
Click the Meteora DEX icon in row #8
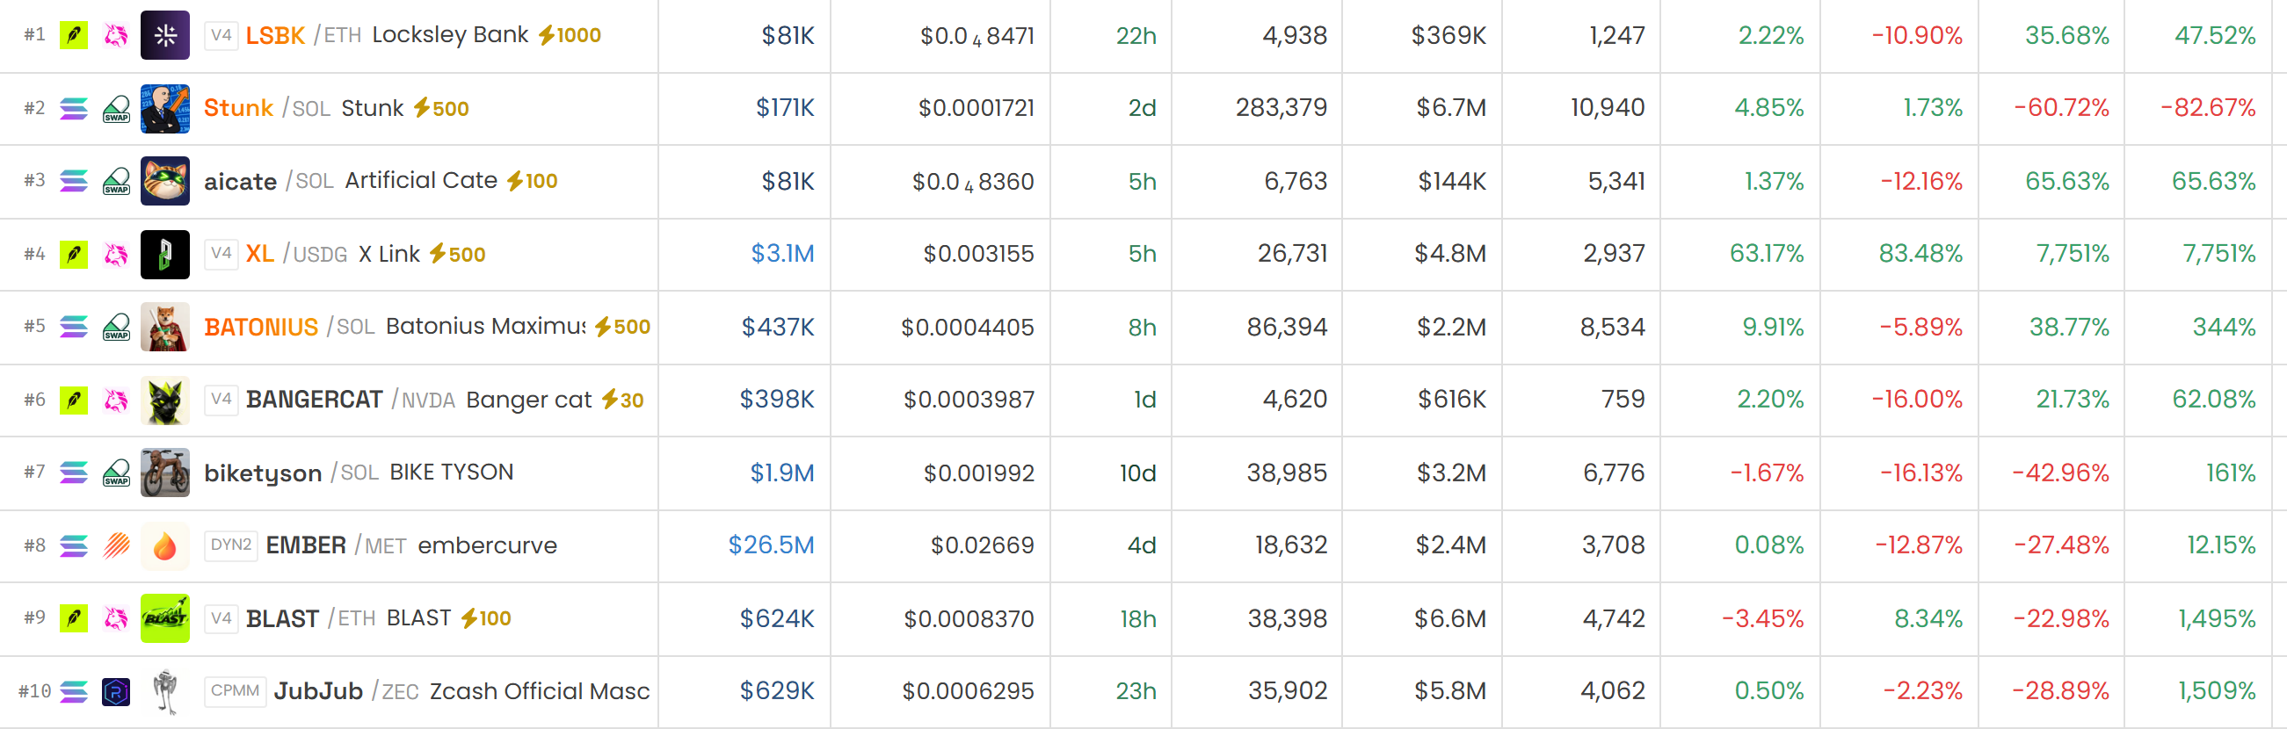point(116,545)
